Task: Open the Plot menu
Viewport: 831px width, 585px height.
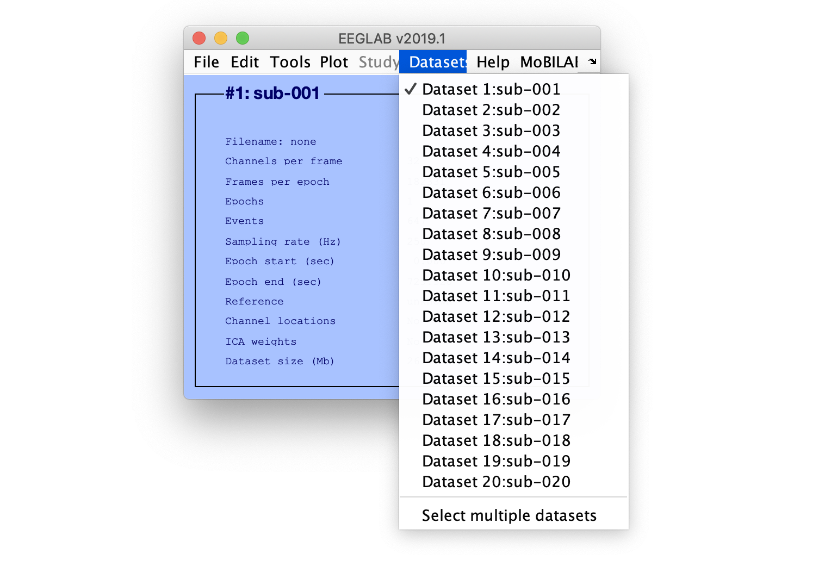Action: 334,63
